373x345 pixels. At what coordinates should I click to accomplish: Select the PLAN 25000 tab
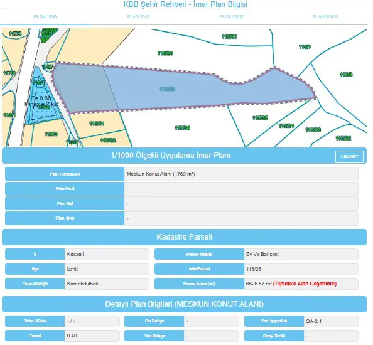[232, 17]
